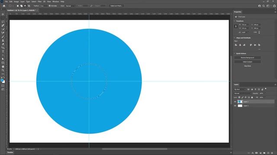
Task: Click the Feather input field
Action: (43, 6)
